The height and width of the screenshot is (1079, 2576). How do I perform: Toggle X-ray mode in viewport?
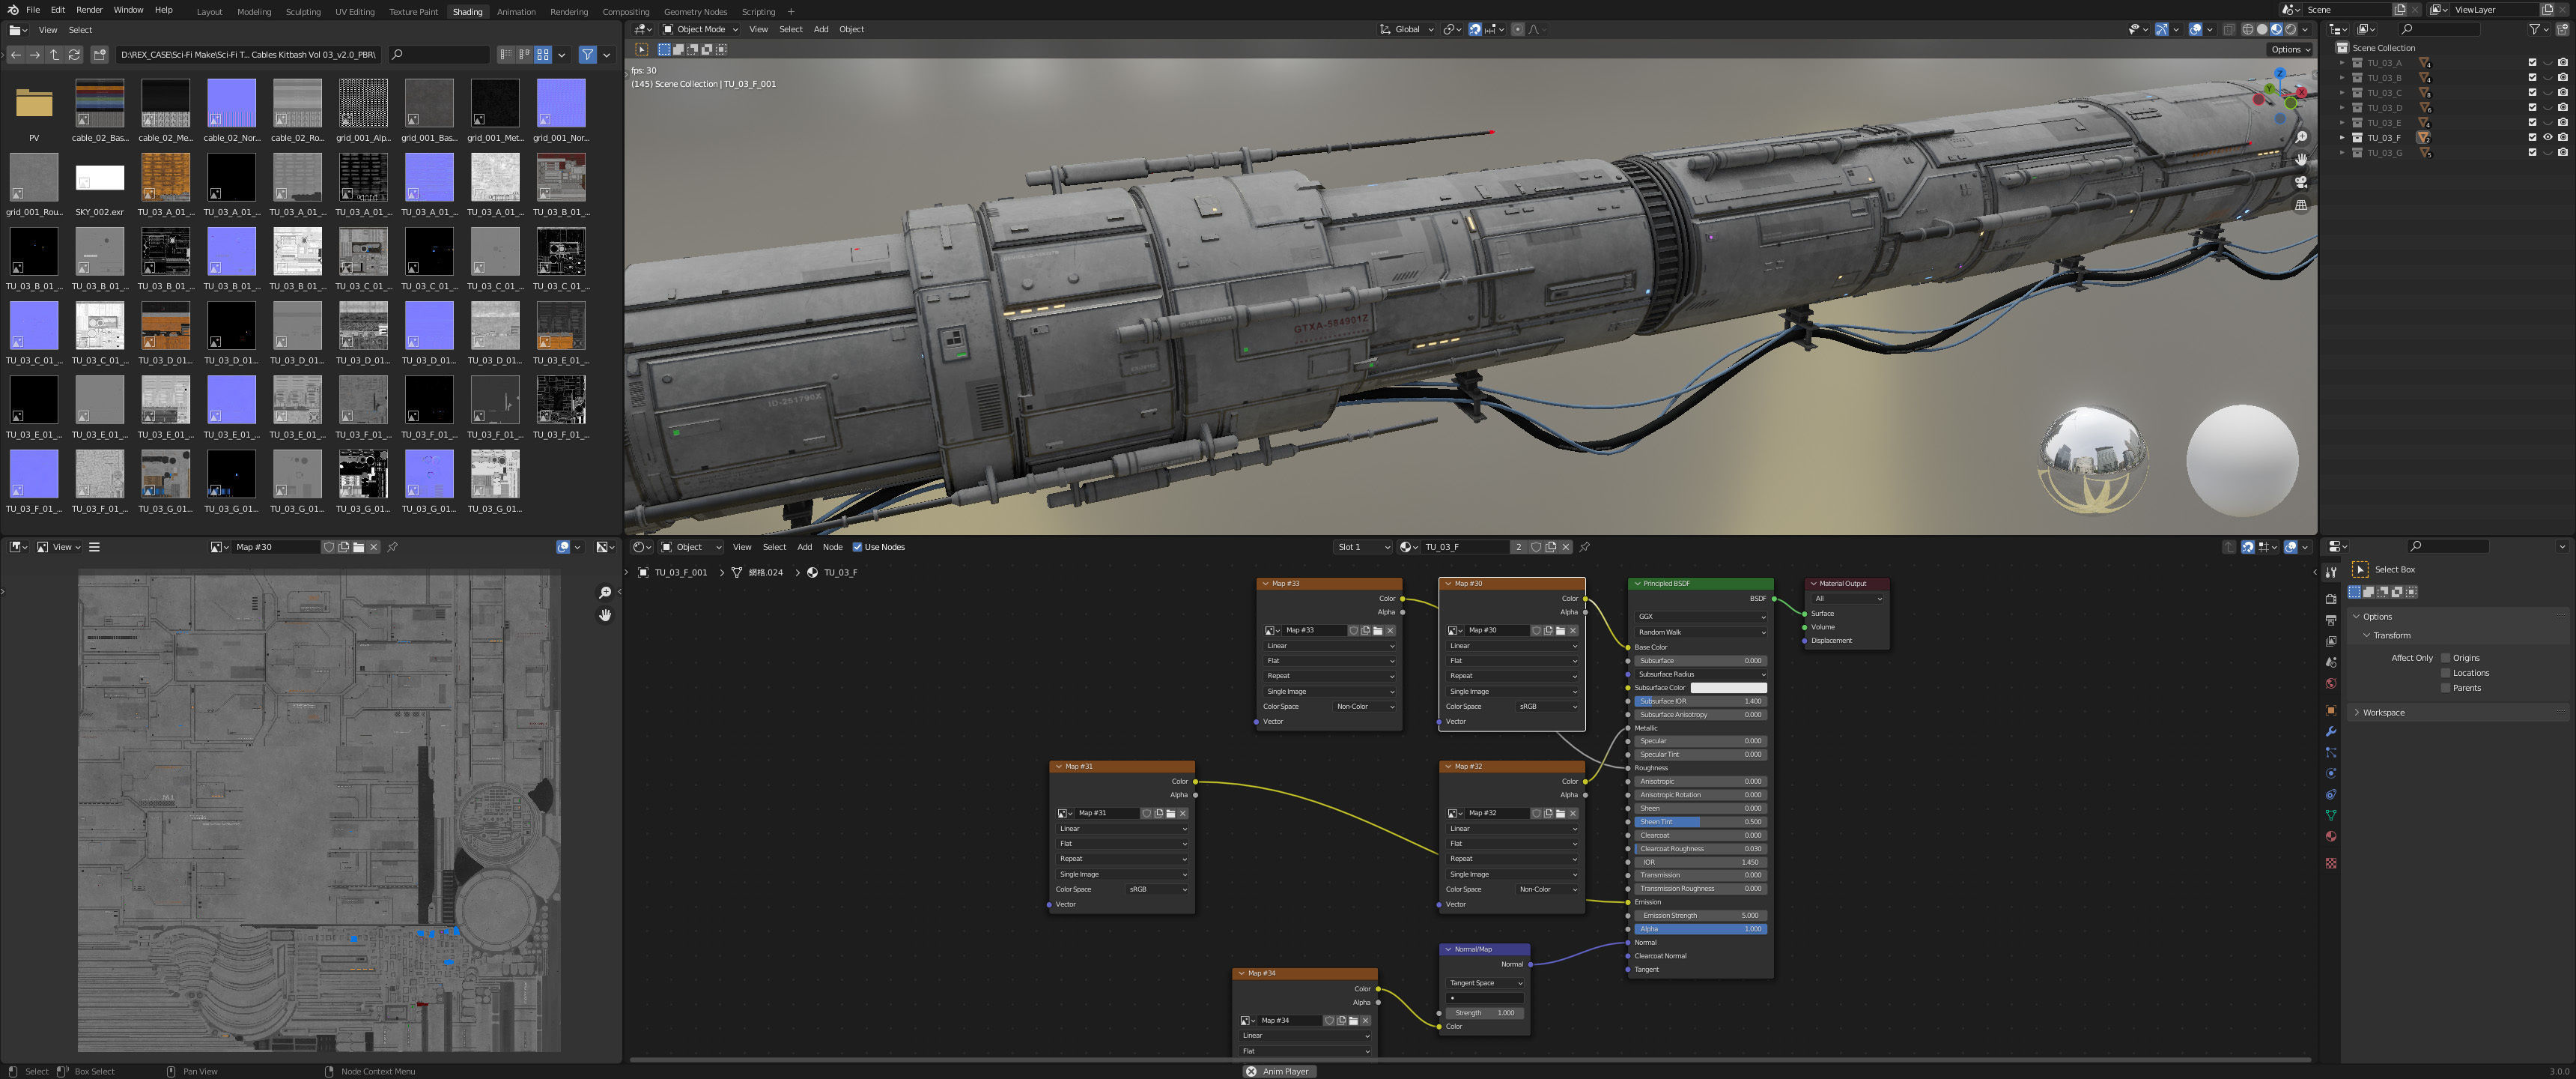coord(2229,29)
